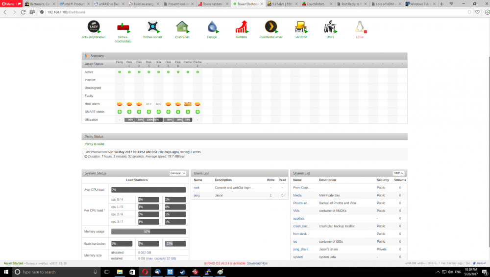Show hidden system tray icons
Image resolution: width=490 pixels, height=277 pixels.
[438, 272]
